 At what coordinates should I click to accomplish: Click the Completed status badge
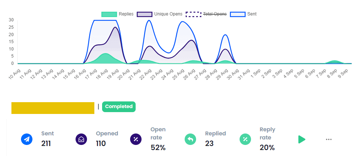pyautogui.click(x=119, y=107)
